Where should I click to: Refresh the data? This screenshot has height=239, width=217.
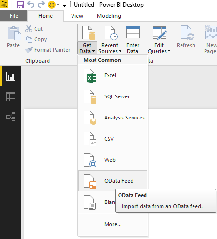(x=186, y=37)
